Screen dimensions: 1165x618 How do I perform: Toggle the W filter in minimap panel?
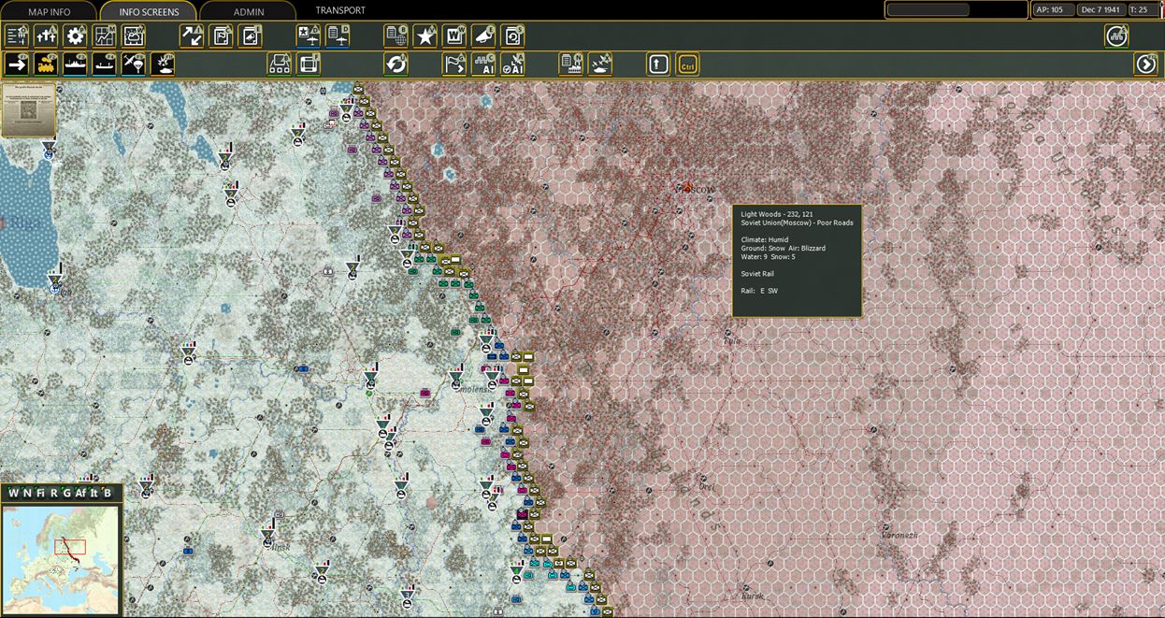pyautogui.click(x=13, y=493)
